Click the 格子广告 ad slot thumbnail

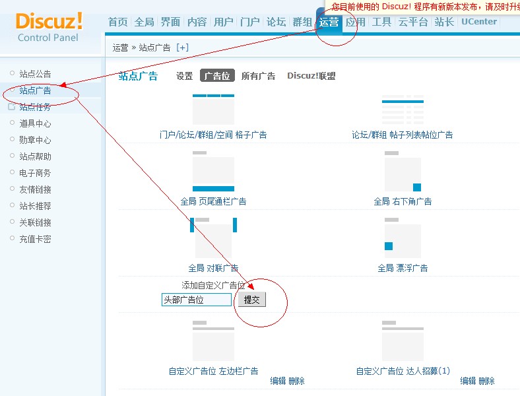(213, 110)
